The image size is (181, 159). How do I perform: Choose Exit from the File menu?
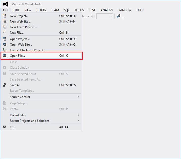click(x=41, y=127)
